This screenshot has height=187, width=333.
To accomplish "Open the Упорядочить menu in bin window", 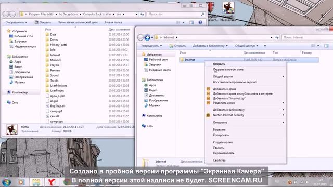I will [x=17, y=22].
